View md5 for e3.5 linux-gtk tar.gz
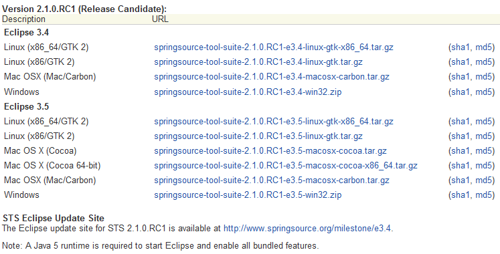 (x=484, y=136)
